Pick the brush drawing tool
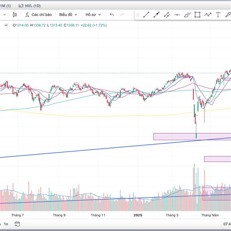 [x=187, y=15]
